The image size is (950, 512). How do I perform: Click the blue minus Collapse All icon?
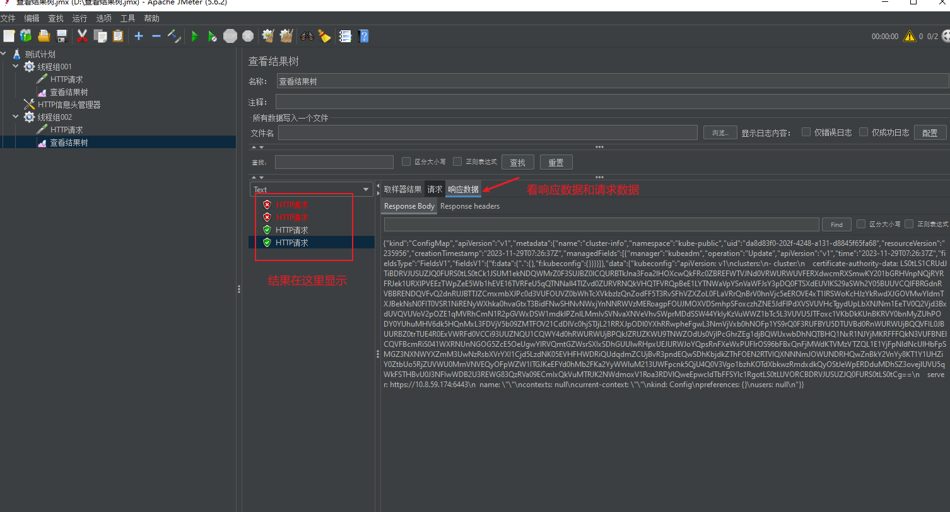156,36
